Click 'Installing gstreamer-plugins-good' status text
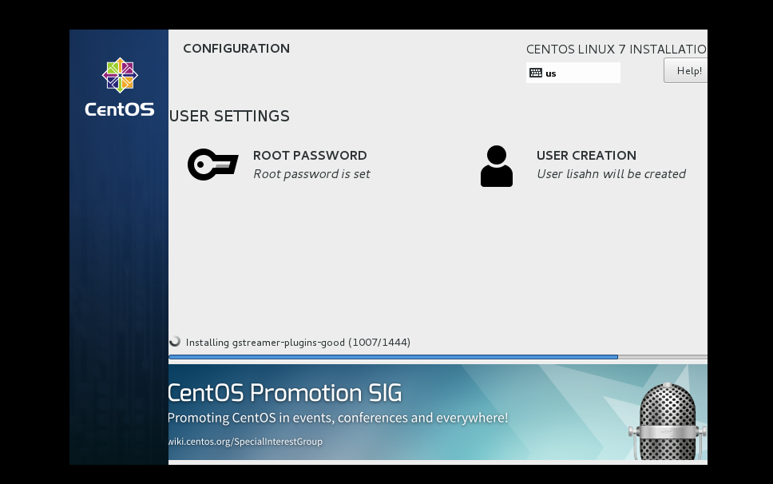This screenshot has width=773, height=484. coord(298,342)
